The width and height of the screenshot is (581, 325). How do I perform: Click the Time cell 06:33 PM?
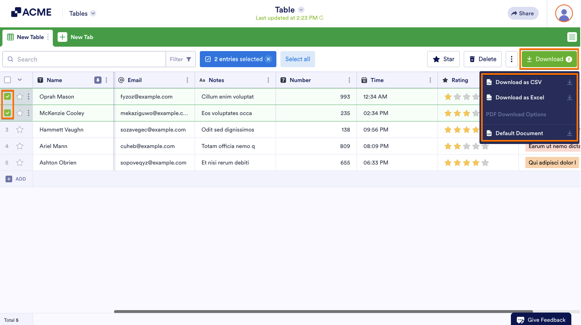point(397,162)
